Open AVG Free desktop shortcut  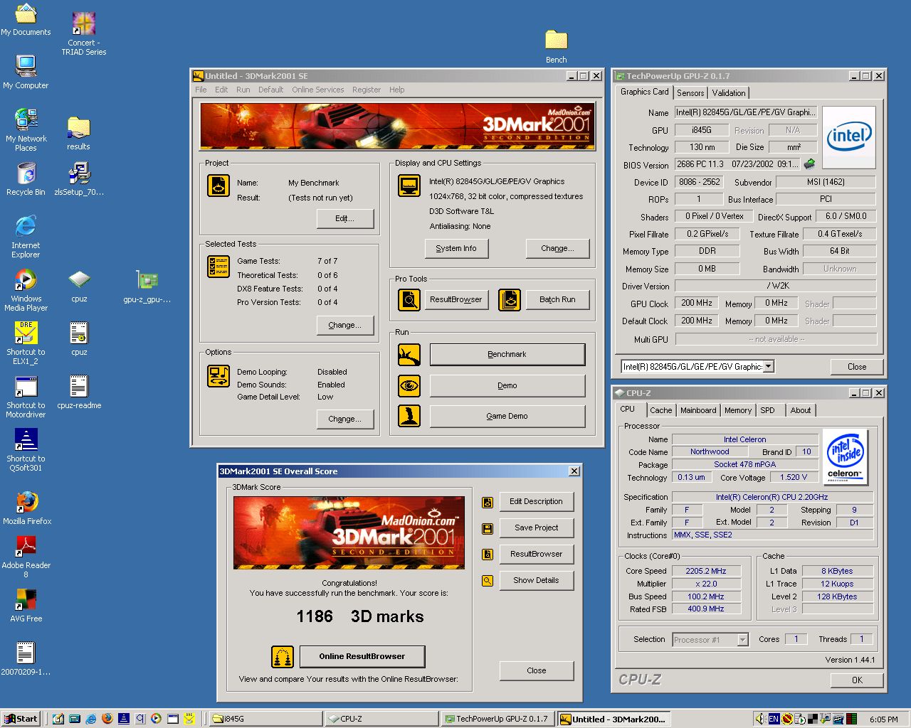26,599
